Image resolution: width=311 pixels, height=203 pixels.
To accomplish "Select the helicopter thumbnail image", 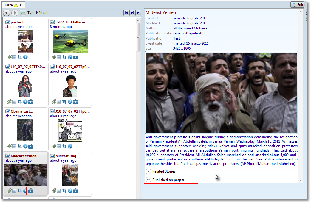I will (70, 42).
